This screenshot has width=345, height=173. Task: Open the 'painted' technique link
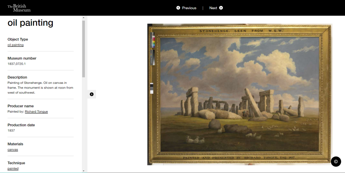click(13, 169)
